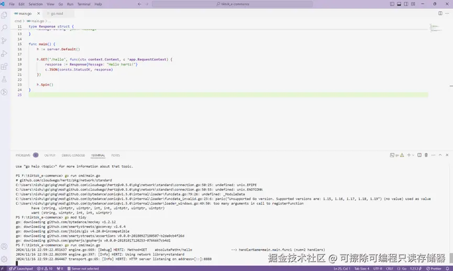Open the Run and Debug view
Image resolution: width=453 pixels, height=271 pixels.
[x=4, y=54]
